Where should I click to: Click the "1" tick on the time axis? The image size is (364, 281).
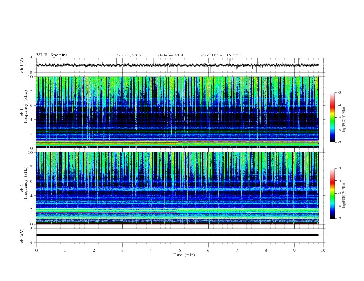(65, 250)
